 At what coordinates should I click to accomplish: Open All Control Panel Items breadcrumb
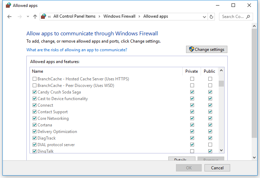tap(74, 16)
